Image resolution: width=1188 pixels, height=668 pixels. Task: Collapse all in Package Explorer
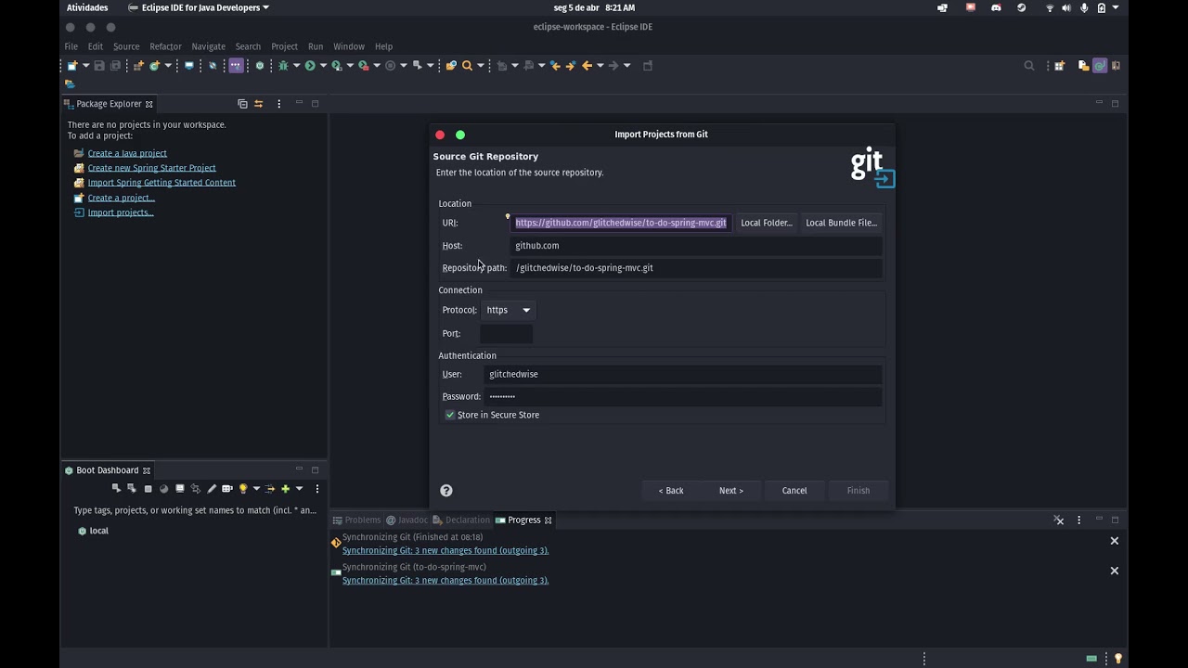coord(242,104)
